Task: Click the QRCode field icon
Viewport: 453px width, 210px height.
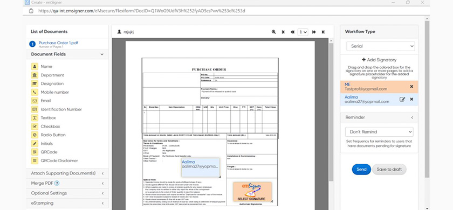Action: (35, 152)
